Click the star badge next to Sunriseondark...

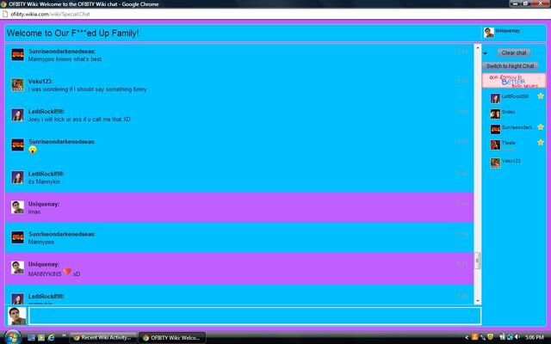pos(541,126)
